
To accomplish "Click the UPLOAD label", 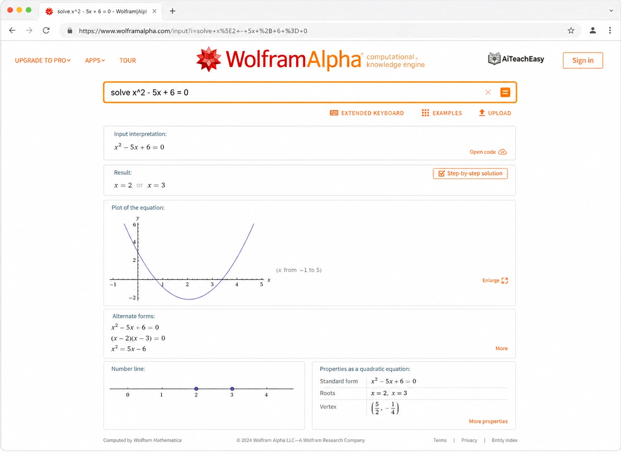I will click(x=499, y=113).
